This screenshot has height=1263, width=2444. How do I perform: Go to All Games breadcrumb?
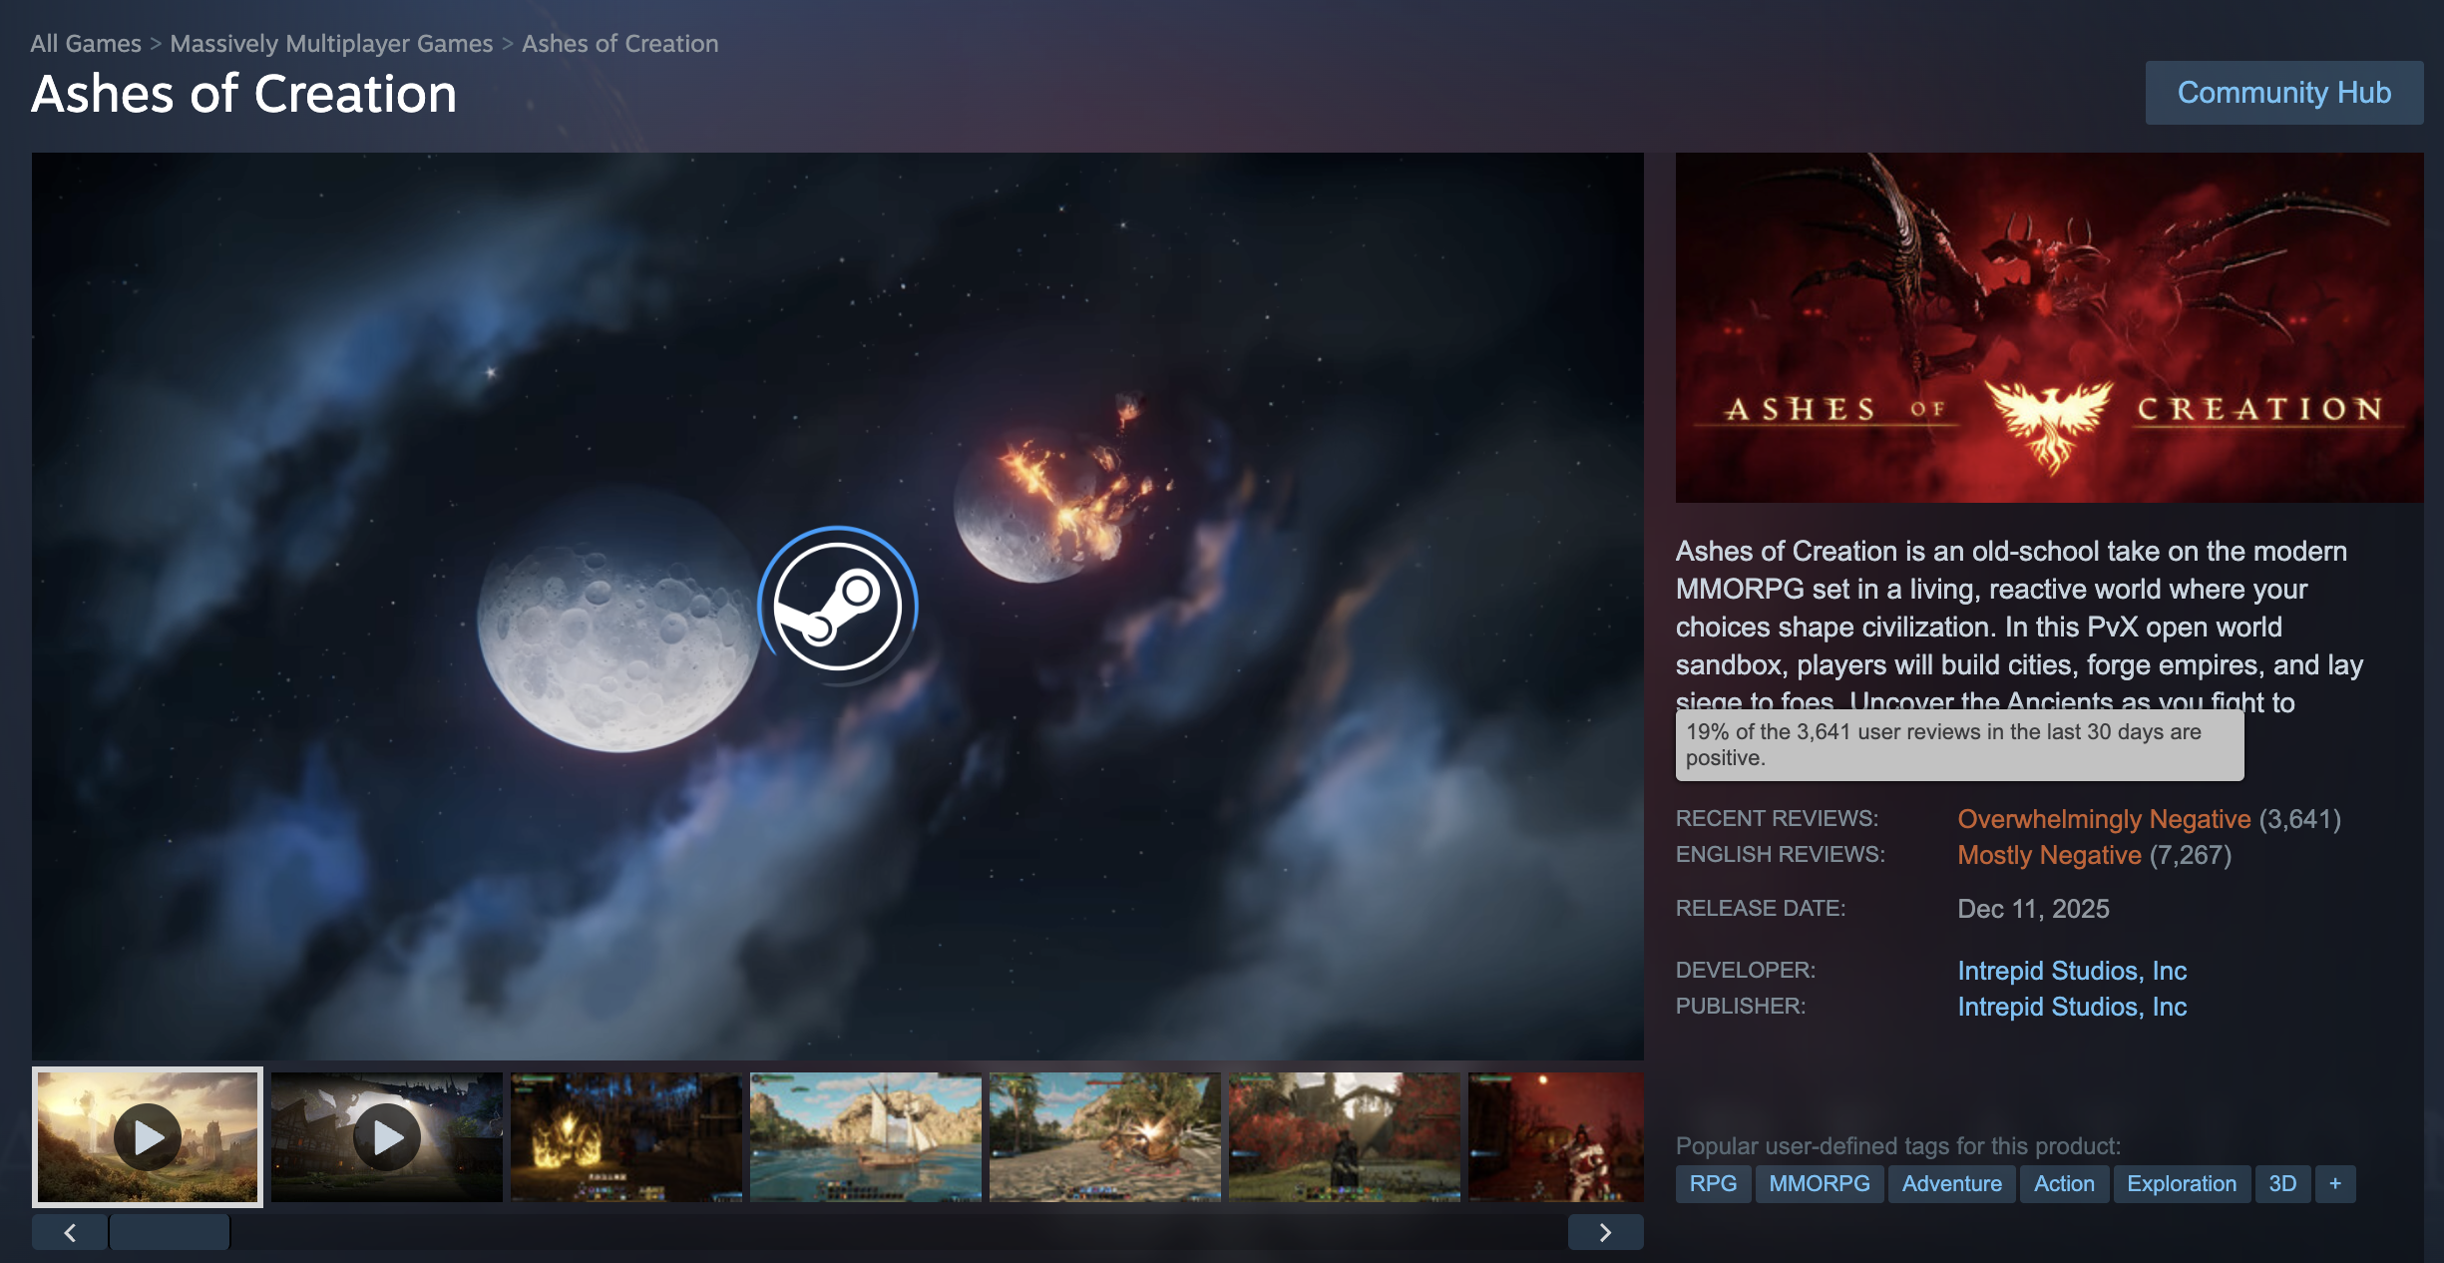click(86, 44)
